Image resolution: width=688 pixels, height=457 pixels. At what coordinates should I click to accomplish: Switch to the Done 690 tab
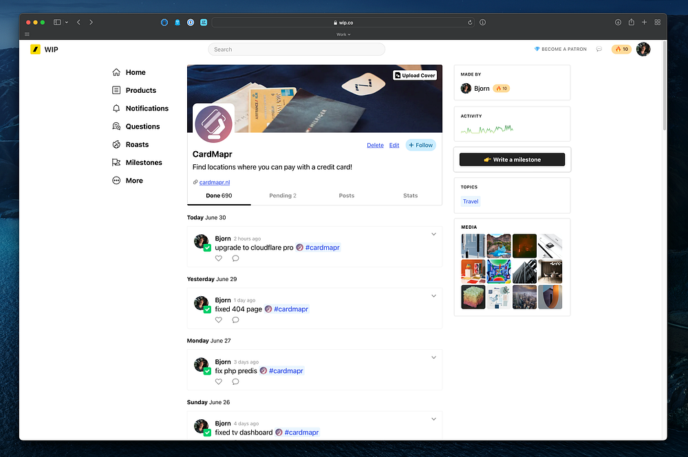[219, 196]
